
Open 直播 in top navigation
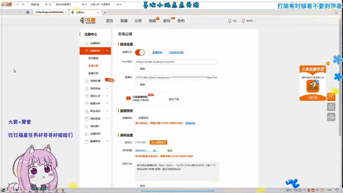124,21
